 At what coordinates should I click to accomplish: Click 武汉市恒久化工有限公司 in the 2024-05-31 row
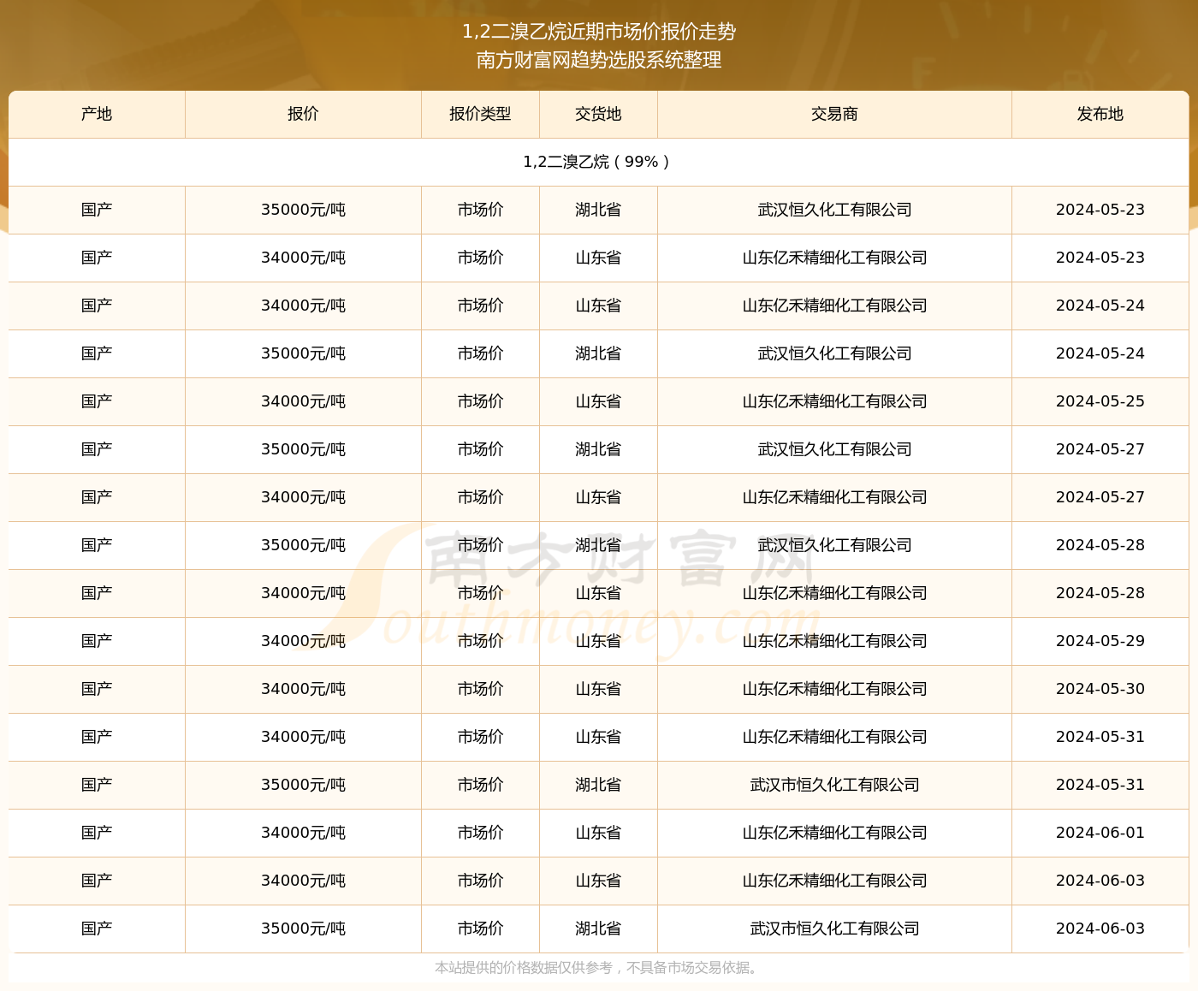[x=834, y=785]
